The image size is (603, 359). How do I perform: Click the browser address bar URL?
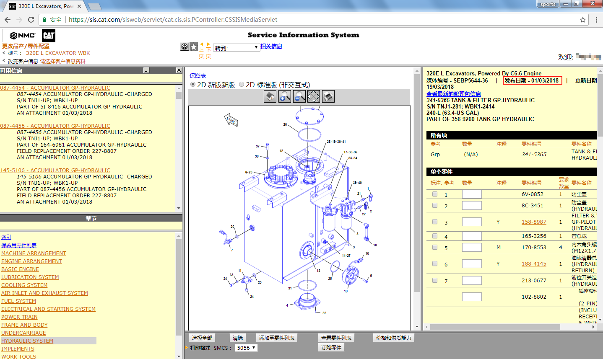coord(173,20)
